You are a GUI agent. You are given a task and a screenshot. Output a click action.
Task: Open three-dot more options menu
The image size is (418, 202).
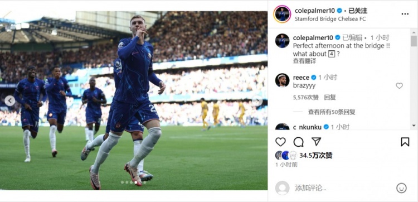[405, 14]
